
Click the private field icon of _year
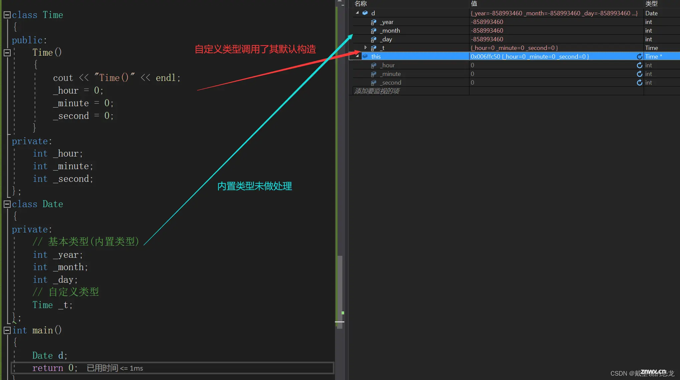(374, 22)
